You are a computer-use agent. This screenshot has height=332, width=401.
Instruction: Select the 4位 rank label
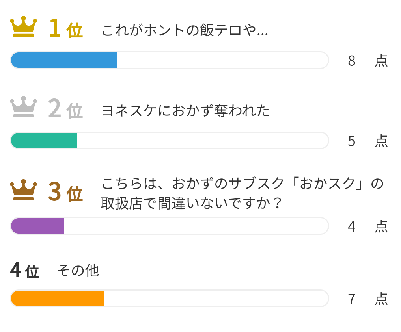click(24, 271)
